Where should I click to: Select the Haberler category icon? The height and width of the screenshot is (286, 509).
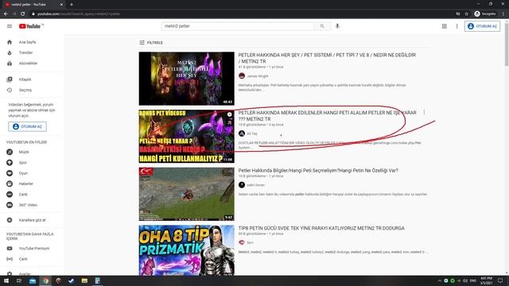[x=10, y=184]
